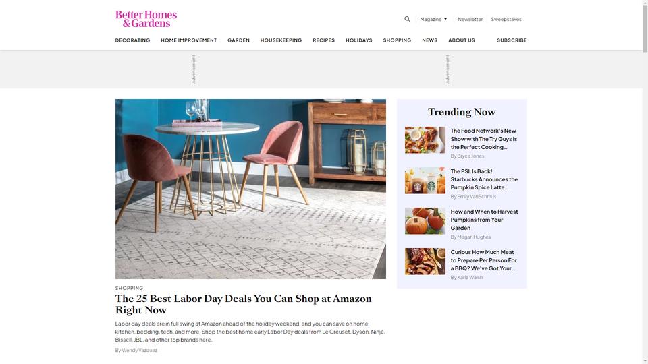648x364 pixels.
Task: Open the Decorating menu
Action: point(133,40)
